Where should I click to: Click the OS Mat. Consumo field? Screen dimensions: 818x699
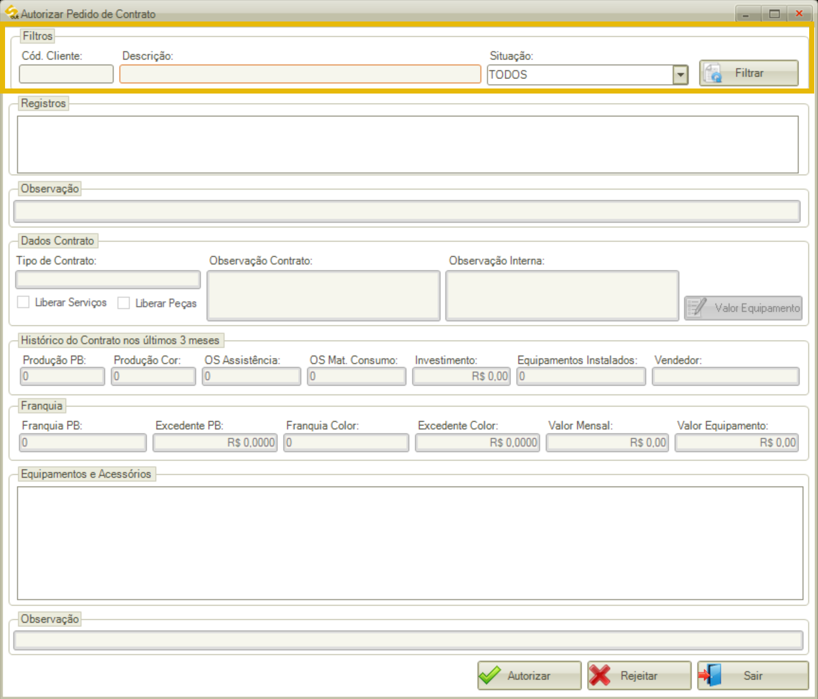tap(357, 376)
